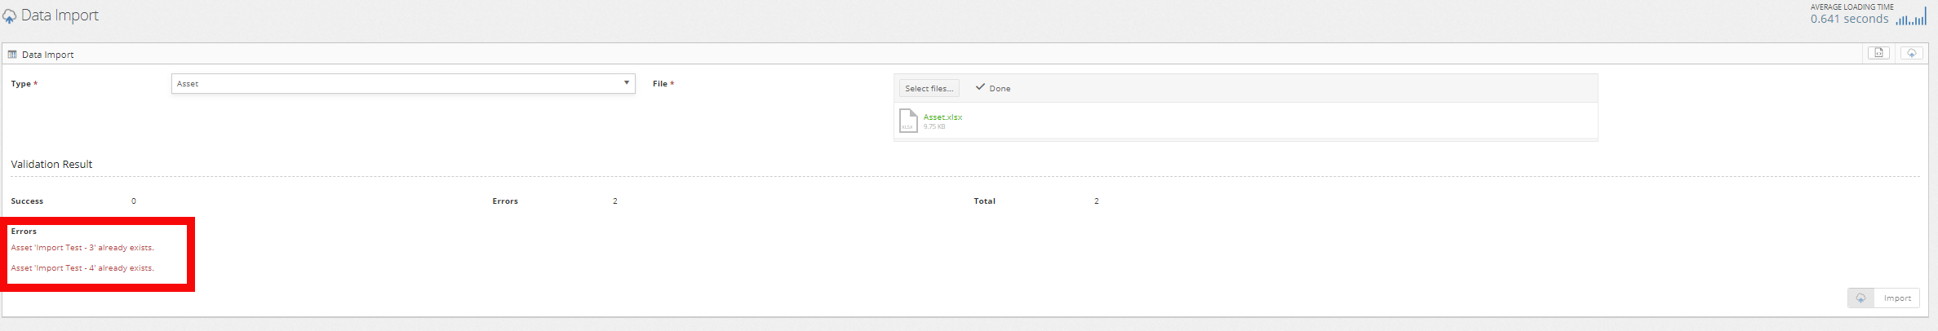Click the Data Import panel header label
Viewport: 1938px width, 331px height.
click(47, 55)
